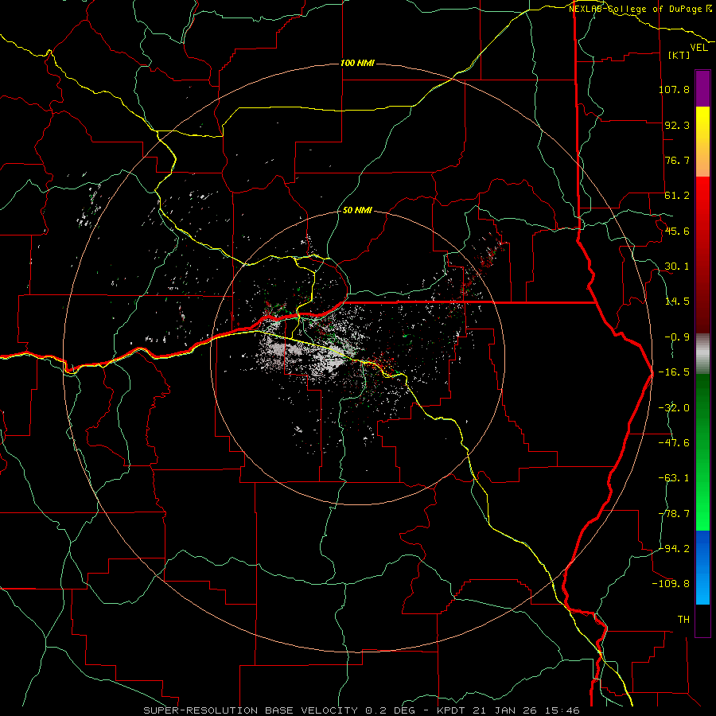Image resolution: width=716 pixels, height=716 pixels.
Task: Click the -32.0 velocity scale value
Action: coord(674,408)
